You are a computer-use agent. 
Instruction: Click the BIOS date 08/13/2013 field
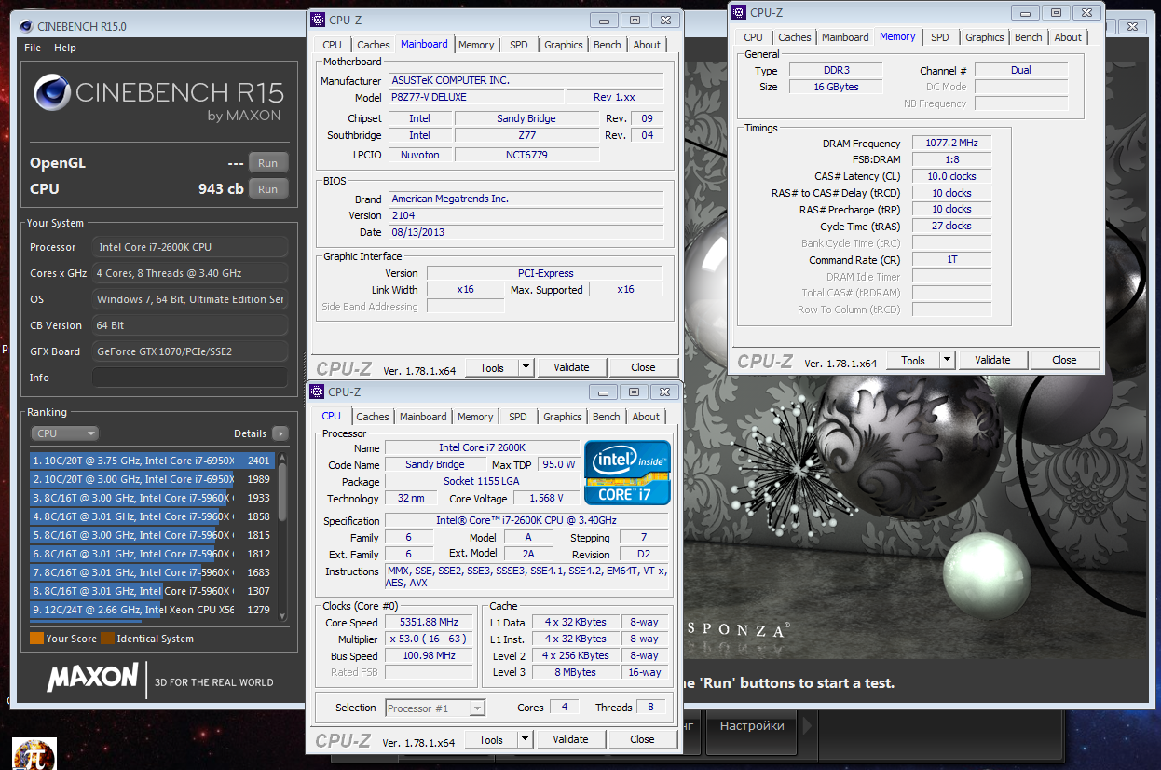pos(526,232)
